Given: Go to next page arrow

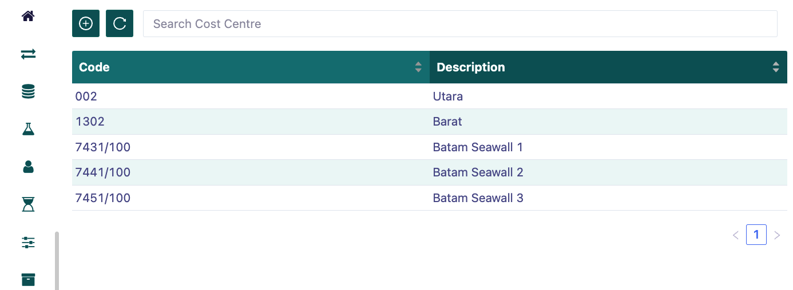Looking at the screenshot, I should pyautogui.click(x=777, y=235).
